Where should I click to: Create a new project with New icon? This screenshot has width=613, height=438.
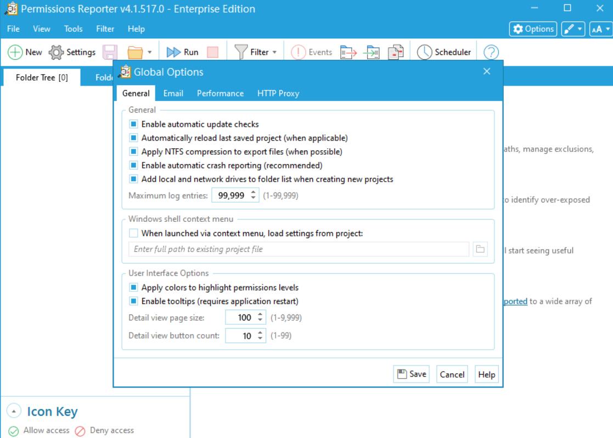pos(15,52)
